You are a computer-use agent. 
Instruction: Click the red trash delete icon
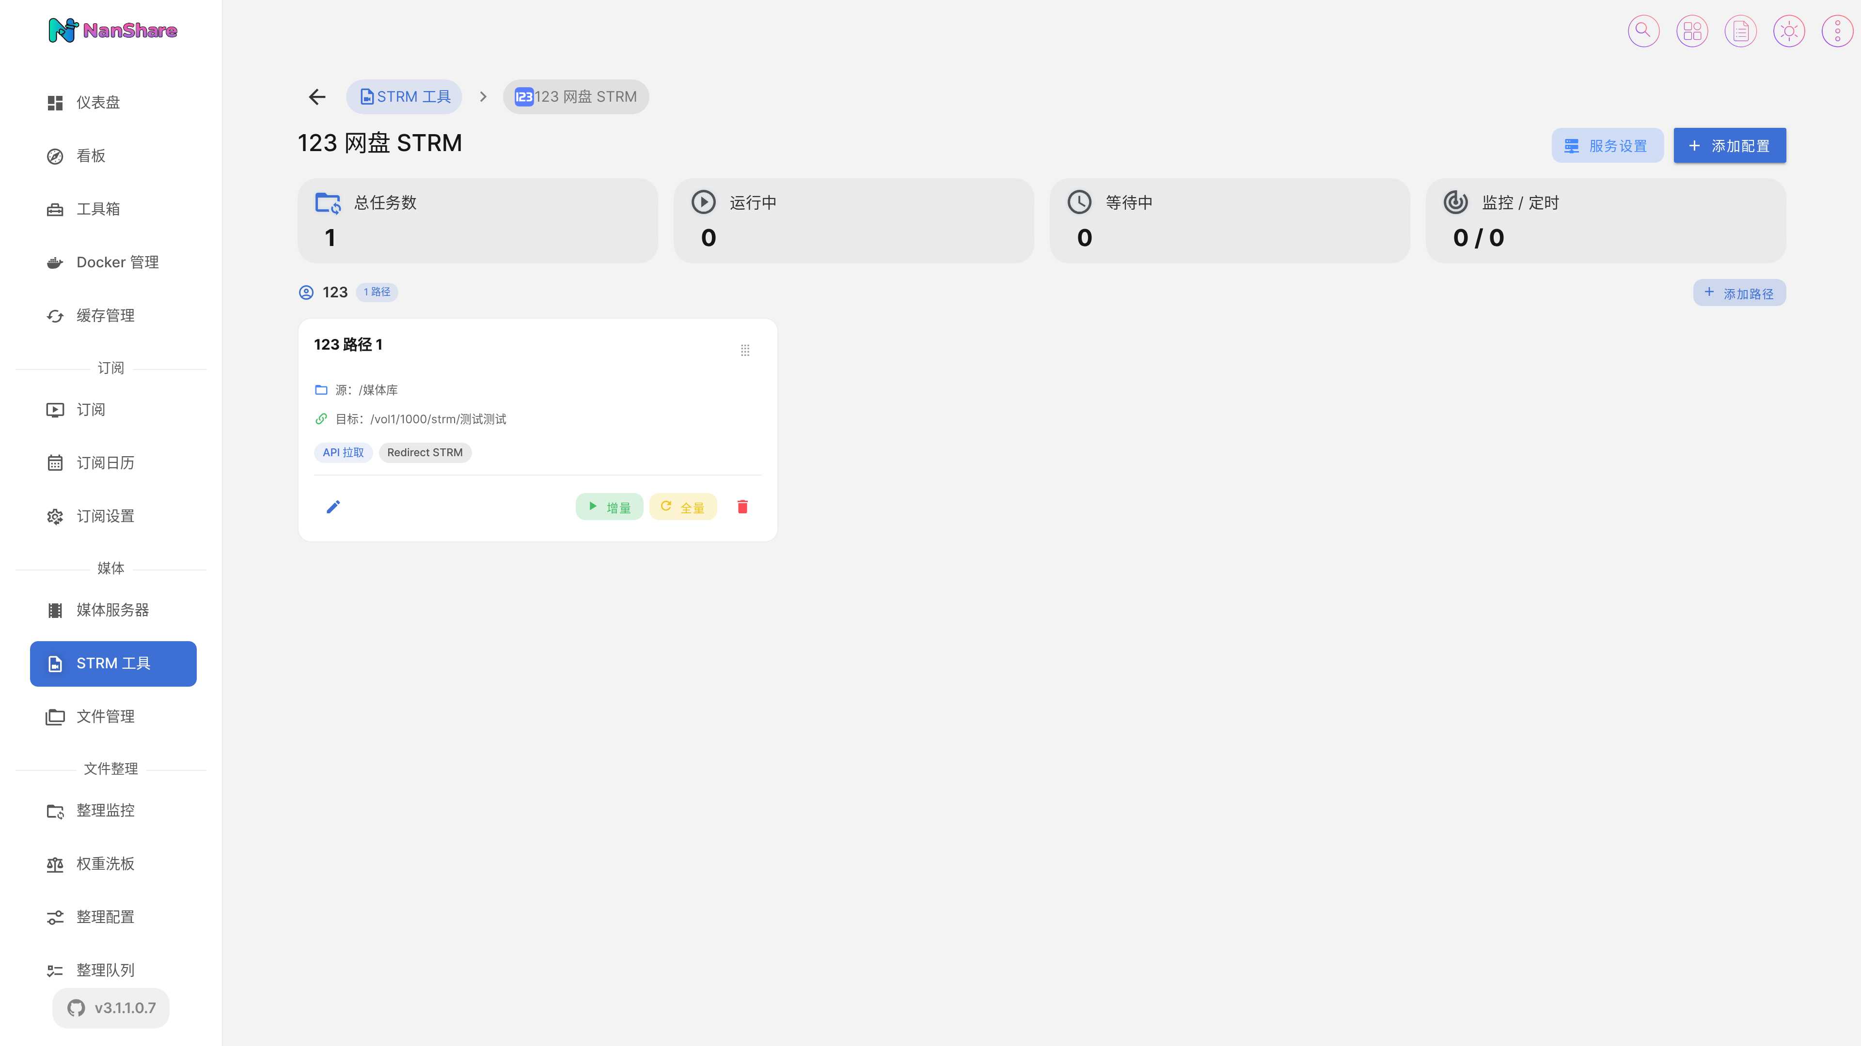point(742,507)
